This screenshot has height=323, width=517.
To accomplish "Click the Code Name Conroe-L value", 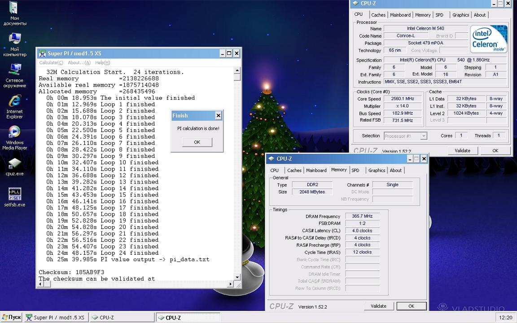I will click(406, 35).
